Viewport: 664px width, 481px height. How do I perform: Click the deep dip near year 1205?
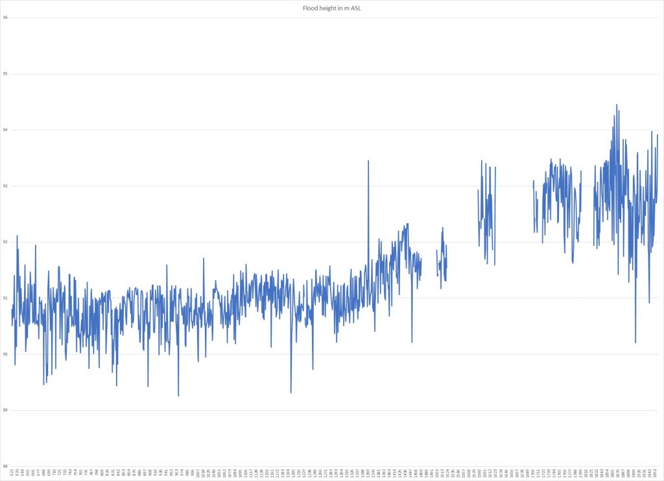click(291, 392)
